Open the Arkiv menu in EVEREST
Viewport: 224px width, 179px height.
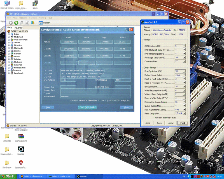[9, 18]
